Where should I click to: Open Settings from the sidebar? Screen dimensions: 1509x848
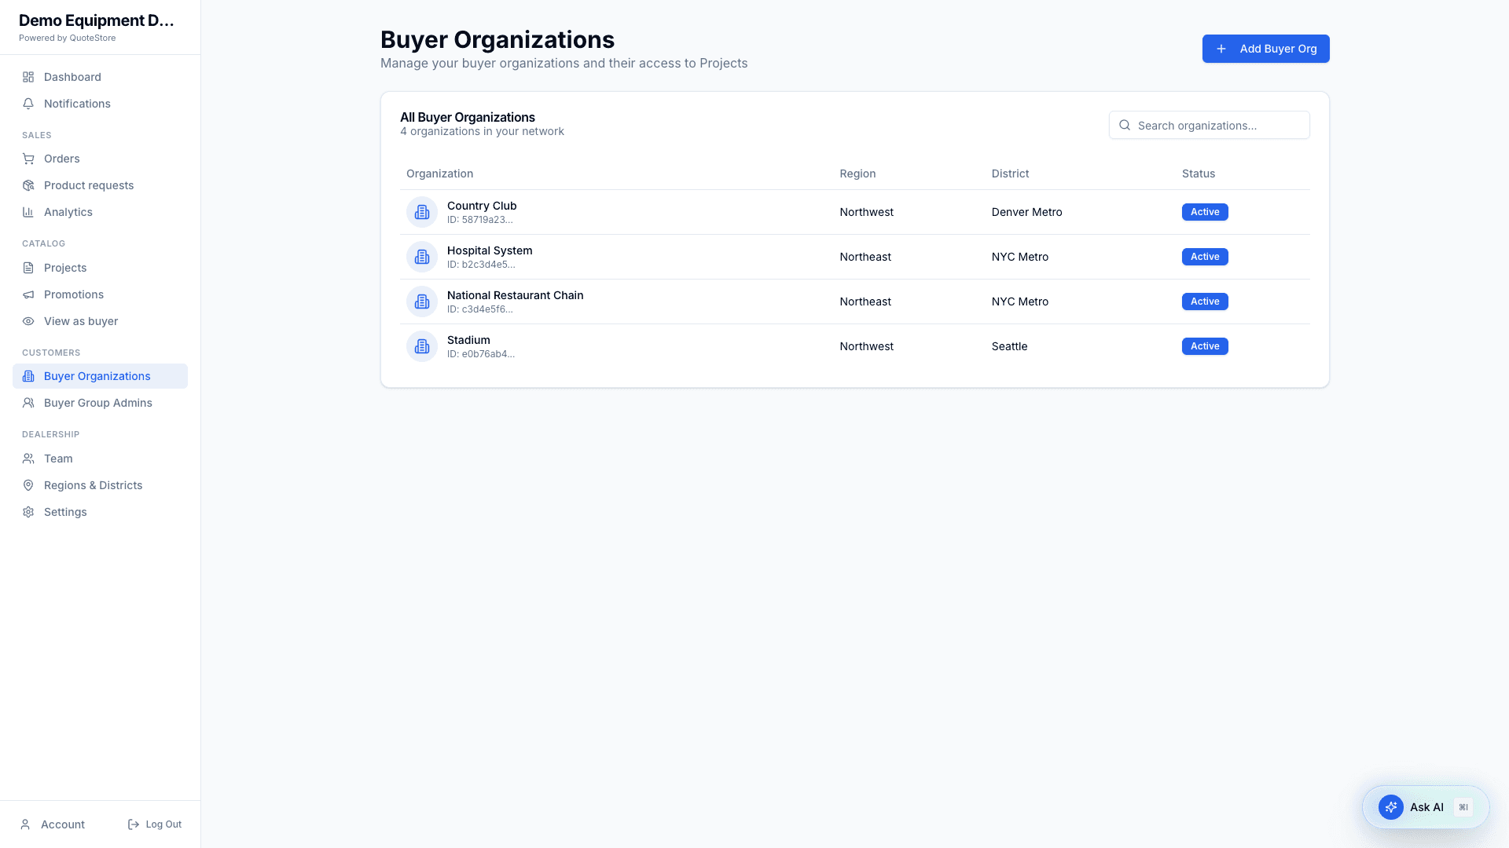pos(100,512)
